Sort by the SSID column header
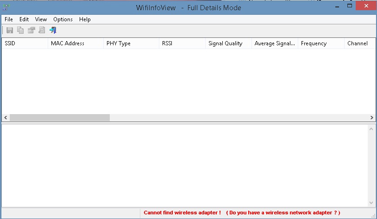377x219 pixels. pyautogui.click(x=25, y=43)
